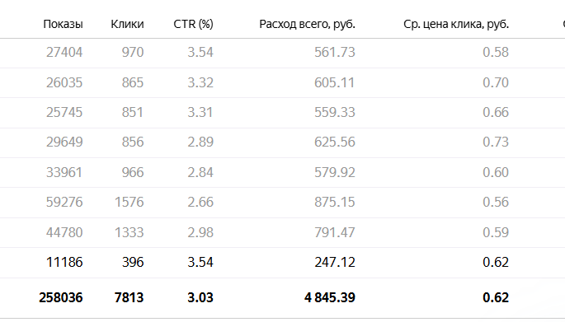Select the impressions value 27404
565x322 pixels.
64,53
